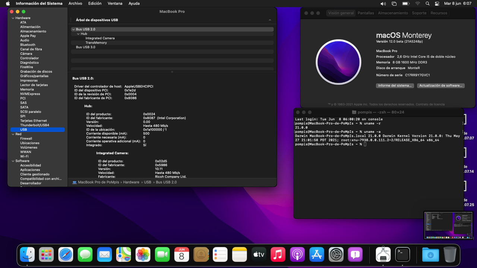The height and width of the screenshot is (268, 477).
Task: Switch to Almacenamiento tab
Action: (x=393, y=13)
